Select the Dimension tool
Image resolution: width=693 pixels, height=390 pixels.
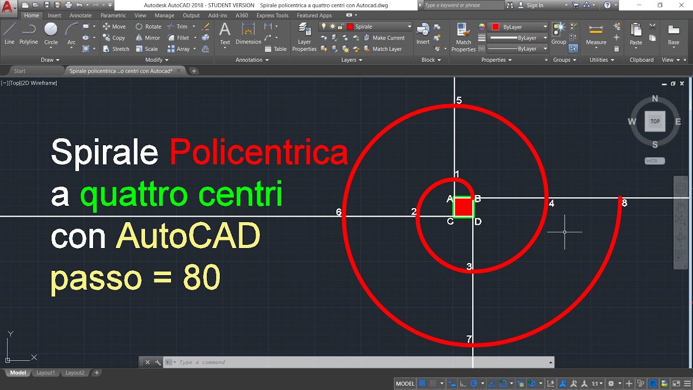tap(249, 34)
